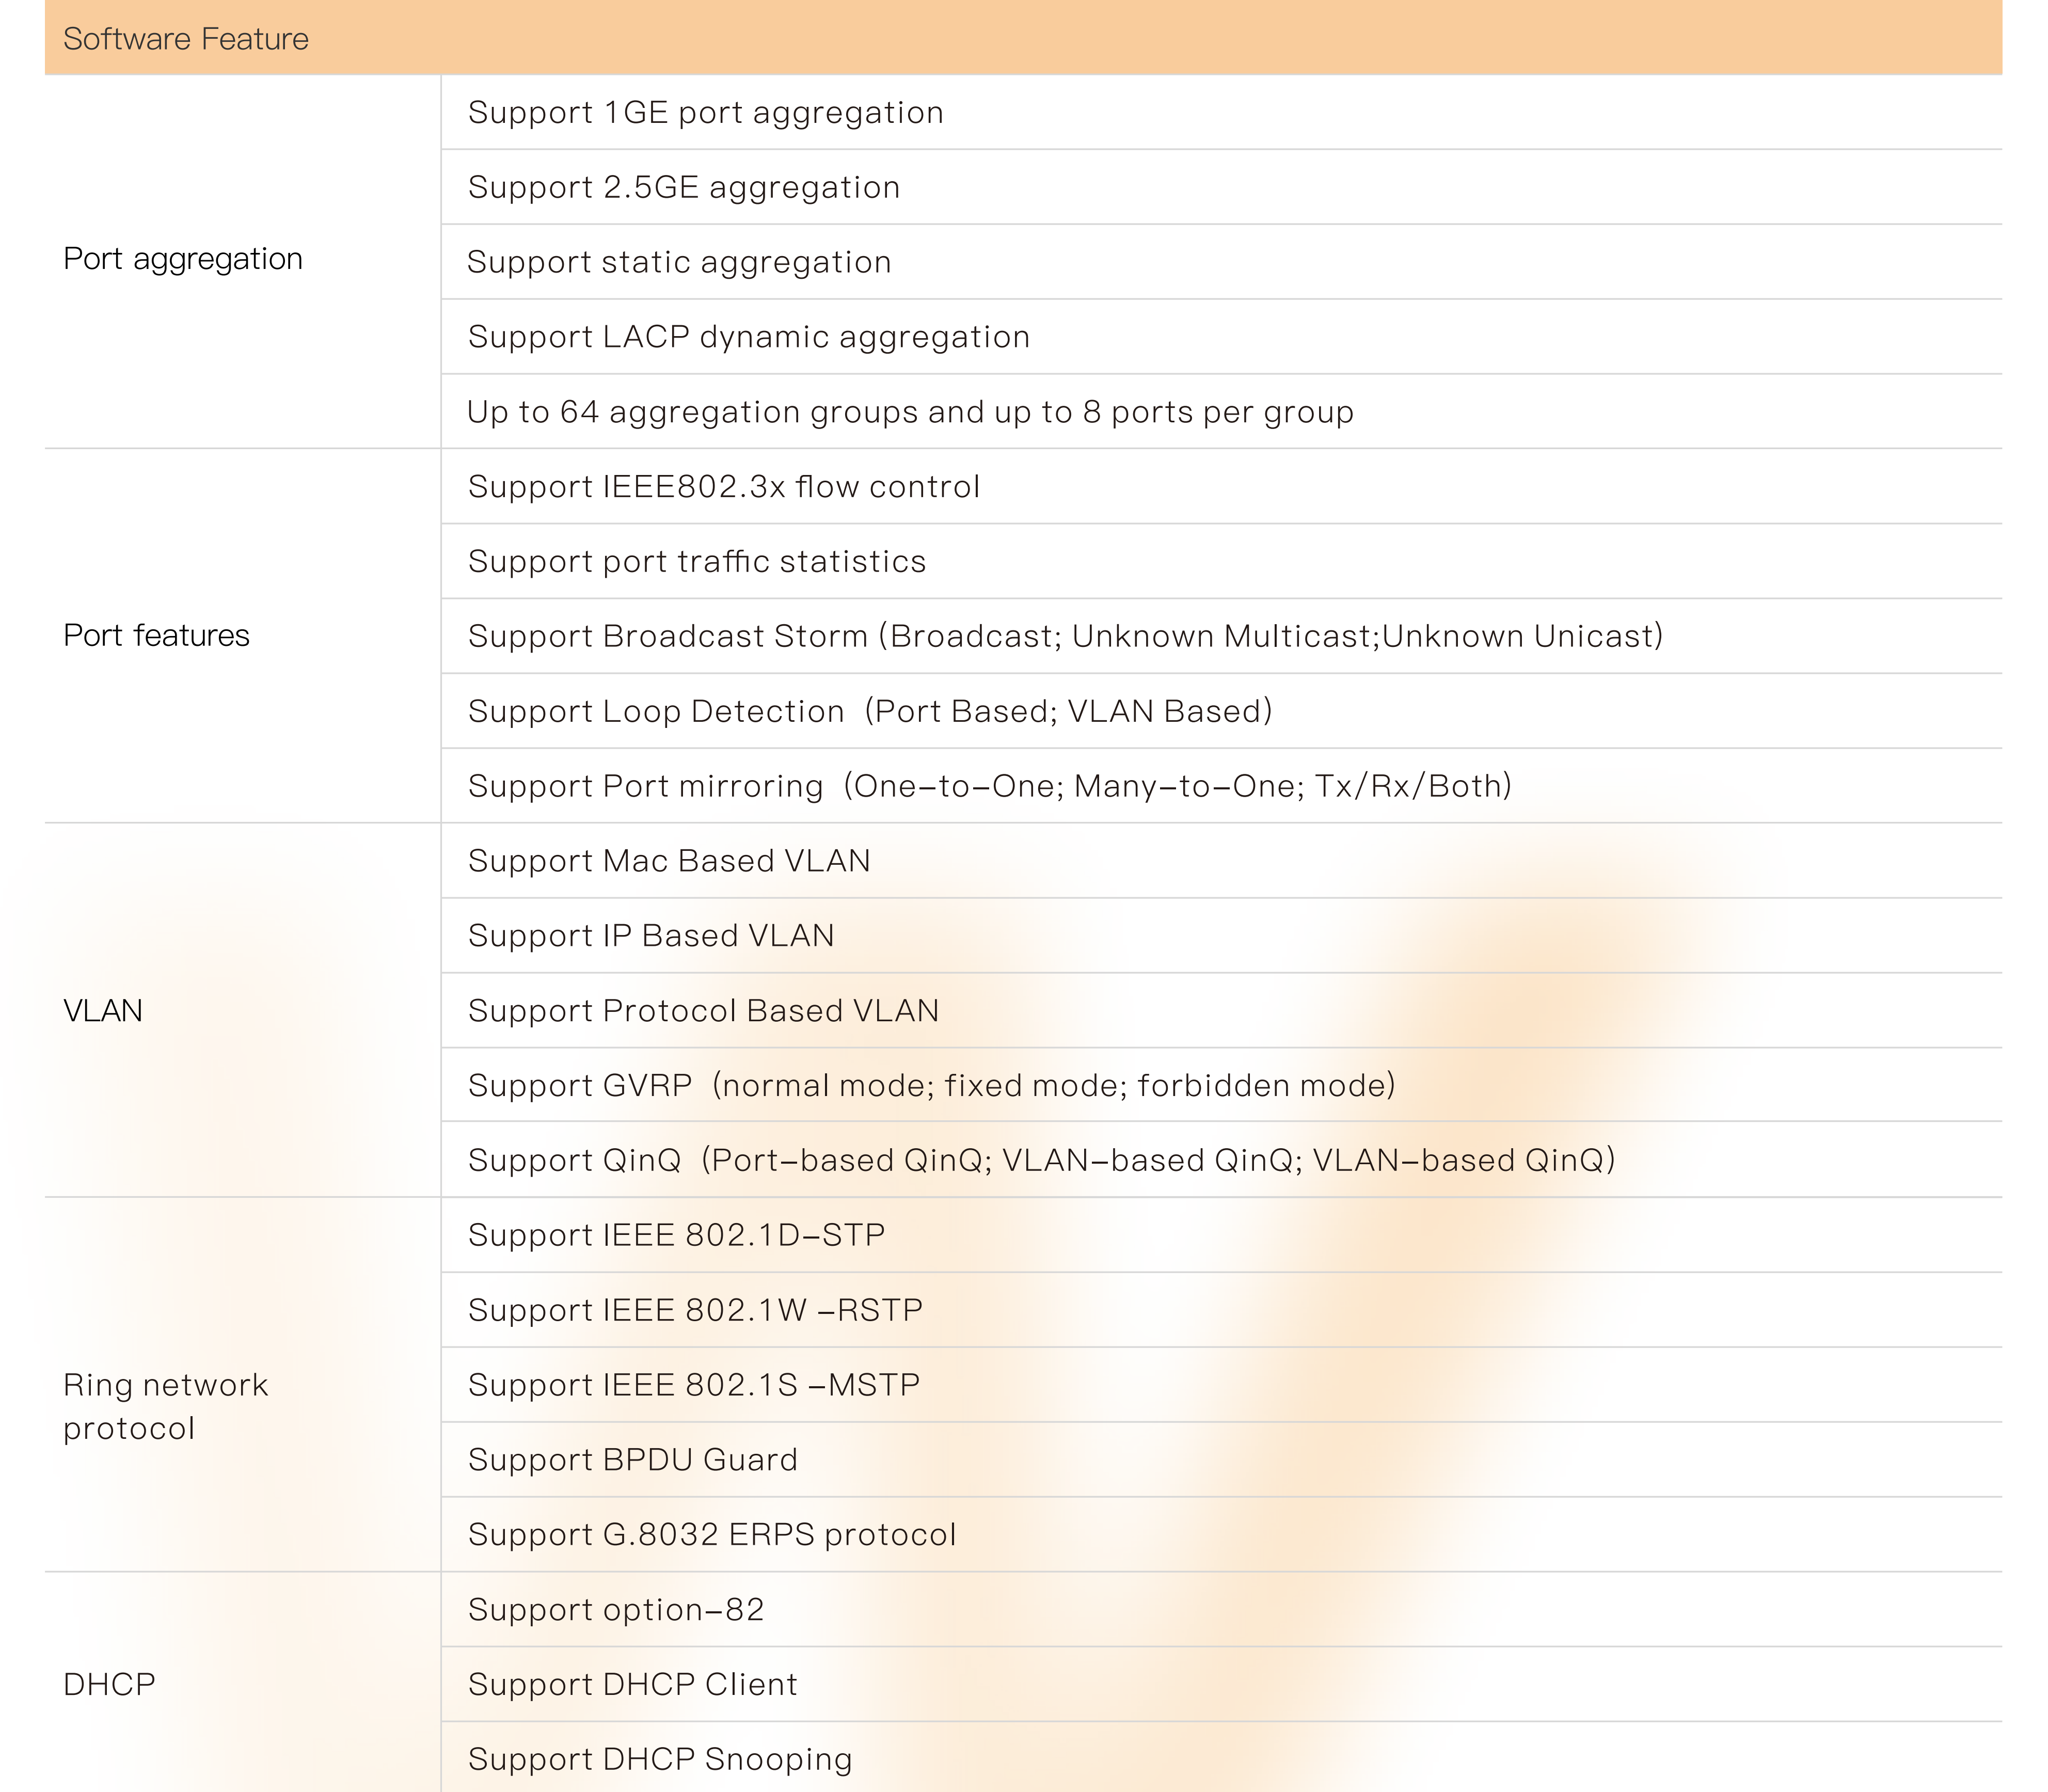Click the DHCP category label
Viewport: 2048px width, 1792px height.
109,1684
